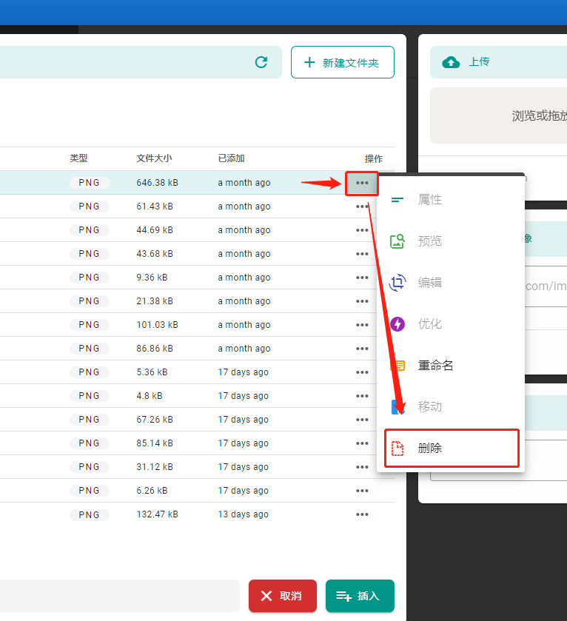Click the PNG tag on the 9.36 kB row

[x=89, y=278]
